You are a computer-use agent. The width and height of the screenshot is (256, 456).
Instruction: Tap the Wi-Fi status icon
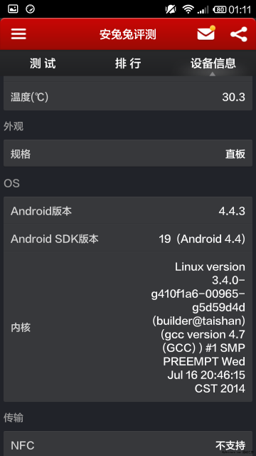[x=188, y=9]
